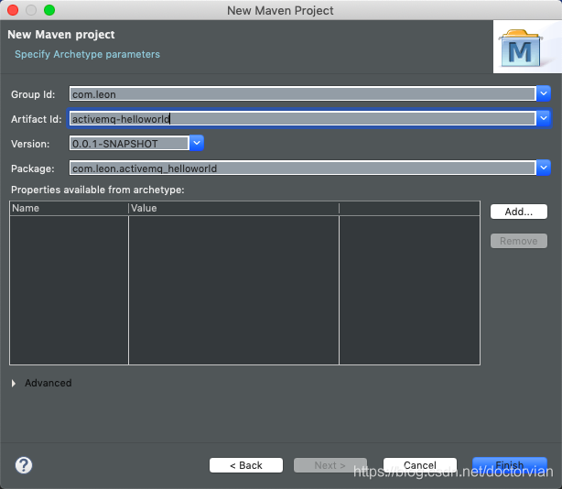562x489 pixels.
Task: Open the Package dropdown arrow
Action: click(544, 168)
